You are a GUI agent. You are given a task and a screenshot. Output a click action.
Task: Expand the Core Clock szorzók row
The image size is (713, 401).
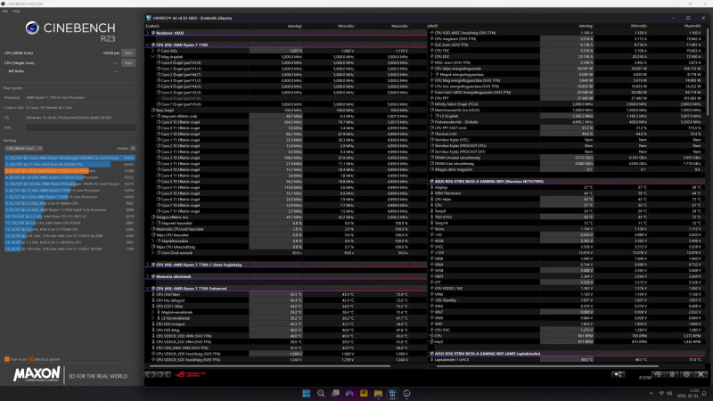tap(153, 252)
